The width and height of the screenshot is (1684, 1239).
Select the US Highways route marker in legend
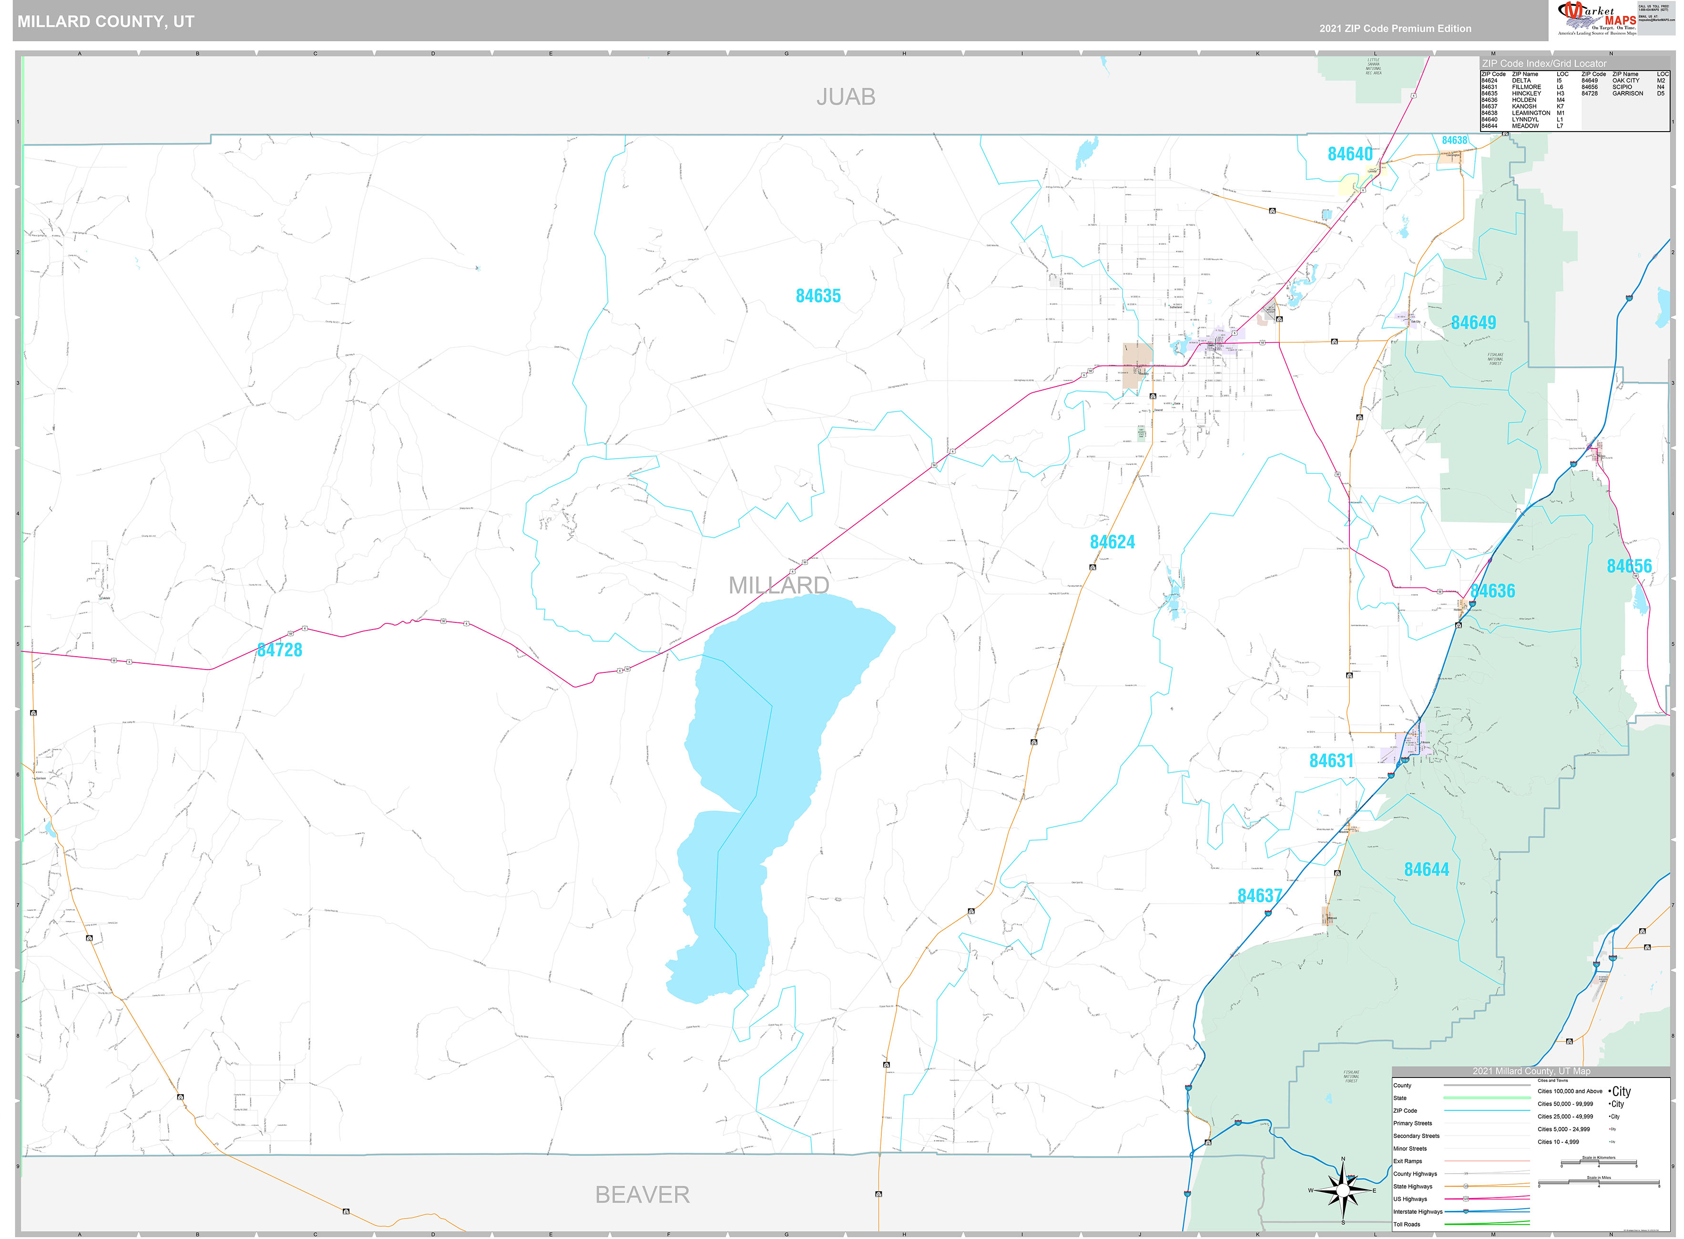tap(1467, 1199)
